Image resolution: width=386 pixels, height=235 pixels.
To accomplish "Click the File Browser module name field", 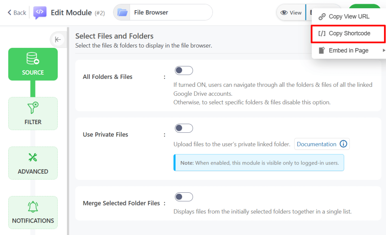I will (170, 12).
